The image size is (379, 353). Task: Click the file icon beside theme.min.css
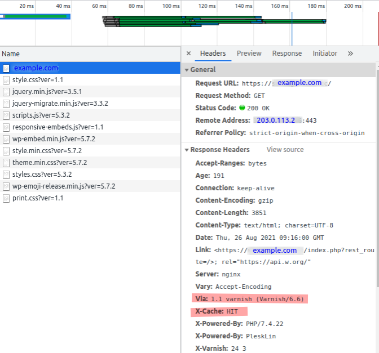6,163
